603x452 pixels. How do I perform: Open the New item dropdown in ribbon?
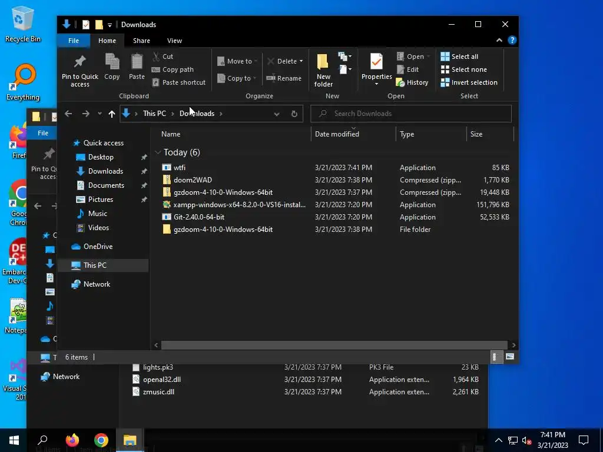[344, 56]
